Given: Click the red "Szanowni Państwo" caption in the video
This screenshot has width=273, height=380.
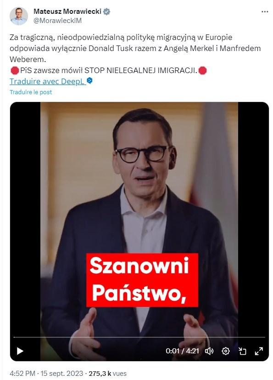Looking at the screenshot, I should click(x=142, y=280).
